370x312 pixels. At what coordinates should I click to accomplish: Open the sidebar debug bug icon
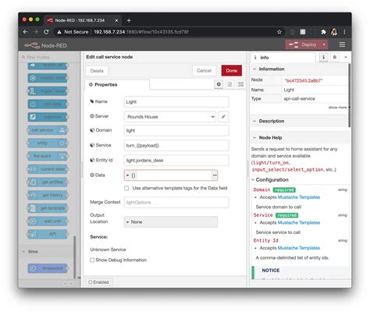pyautogui.click(x=335, y=57)
